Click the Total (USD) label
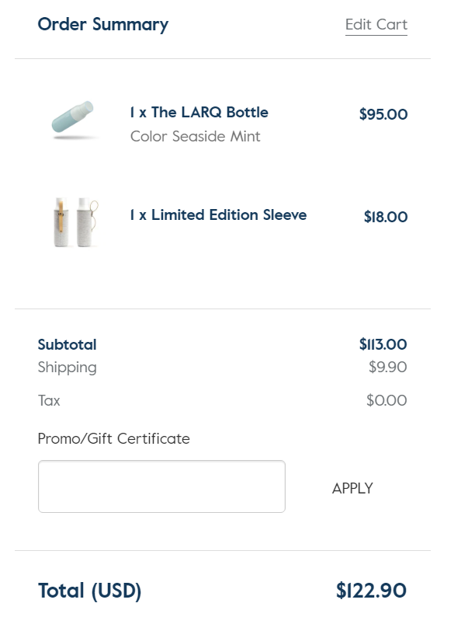 89,591
